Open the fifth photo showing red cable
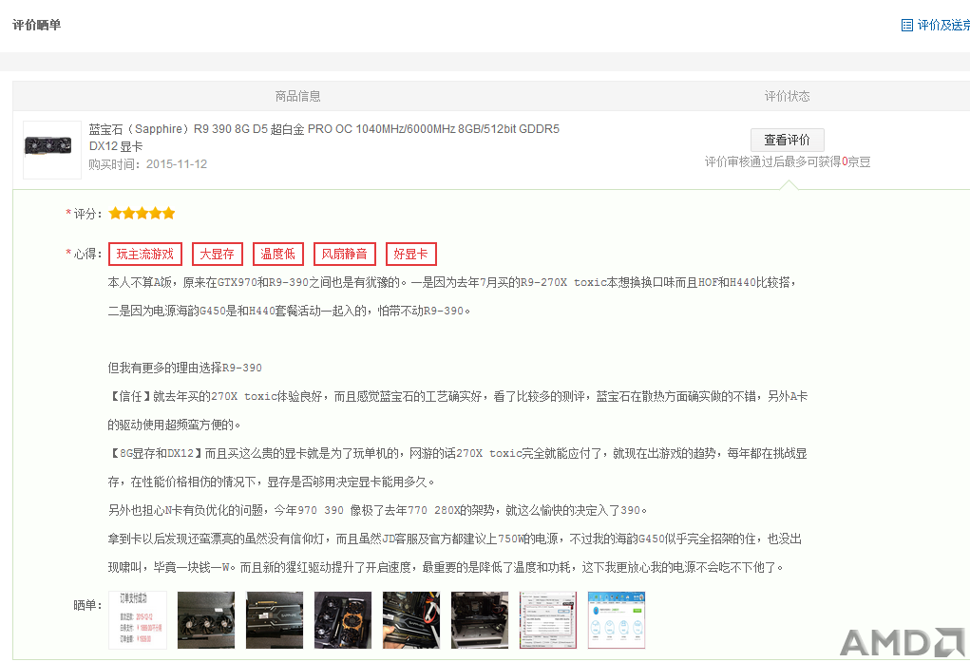The image size is (970, 662). tap(411, 620)
